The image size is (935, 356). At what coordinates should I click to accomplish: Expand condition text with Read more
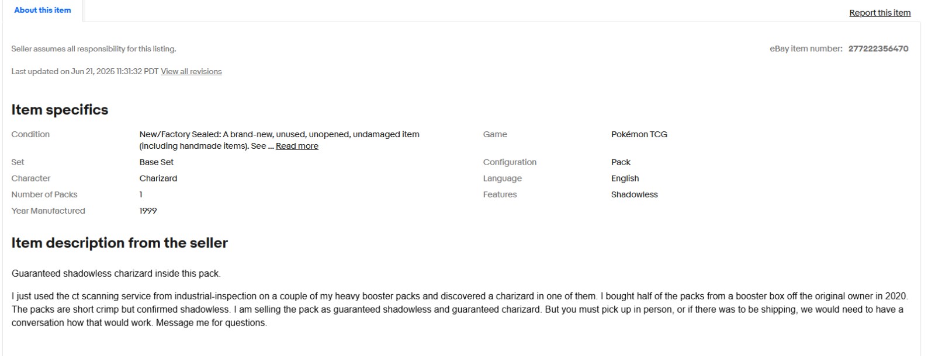coord(297,146)
